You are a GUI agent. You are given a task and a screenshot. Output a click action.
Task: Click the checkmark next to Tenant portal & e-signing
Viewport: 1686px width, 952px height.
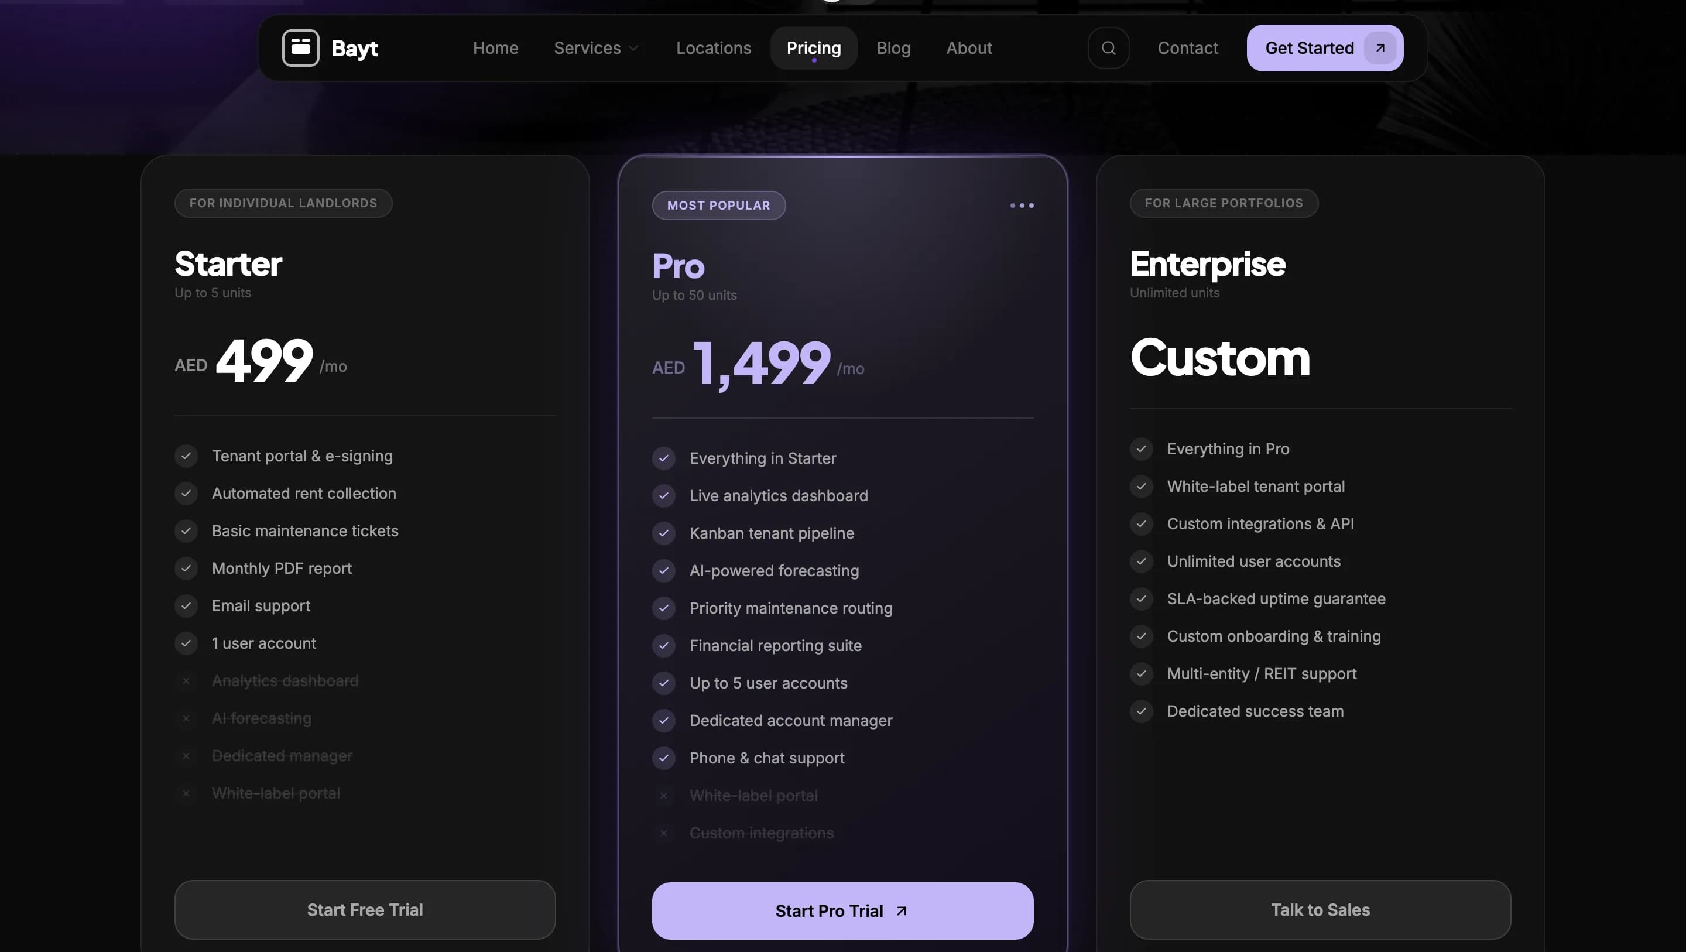click(x=187, y=456)
